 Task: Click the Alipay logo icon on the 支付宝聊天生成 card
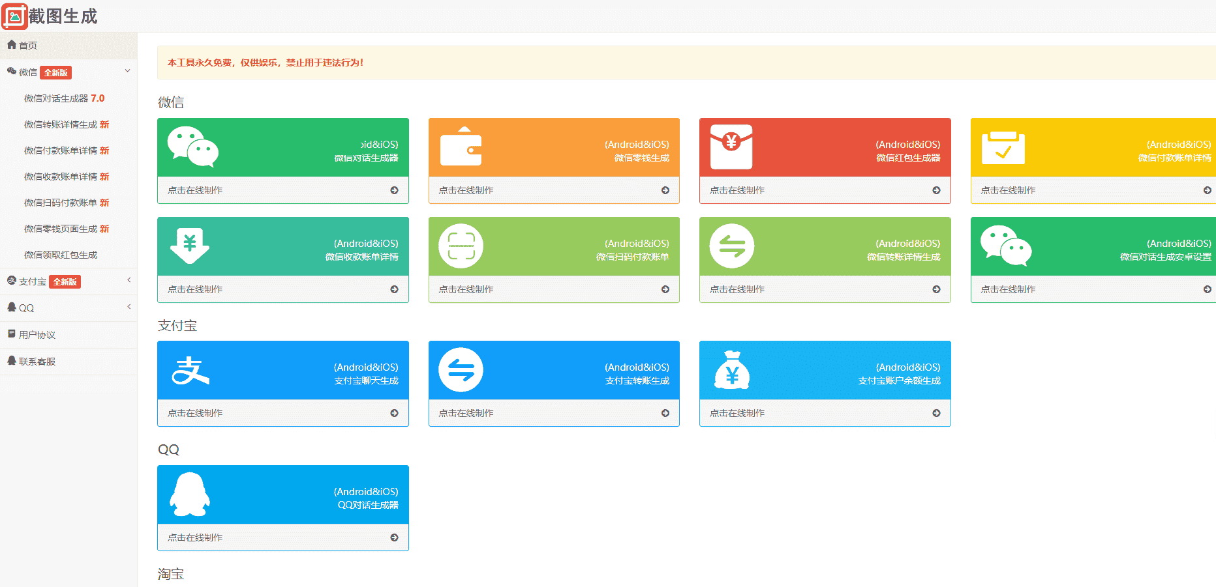[190, 370]
